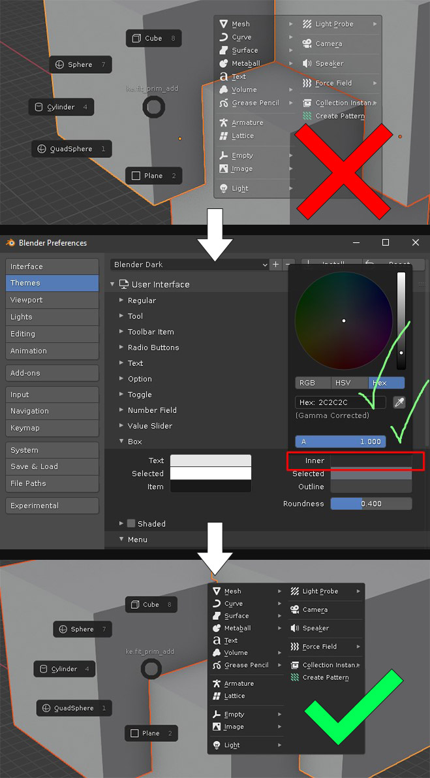Click Blender logo in Preferences title bar
Viewport: 430px width, 778px height.
[x=10, y=243]
